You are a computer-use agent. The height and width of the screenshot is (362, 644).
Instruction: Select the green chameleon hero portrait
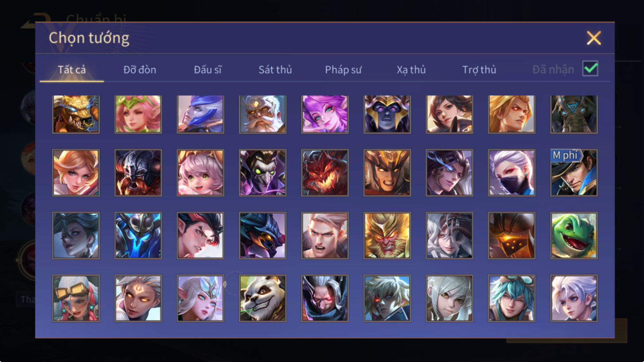click(x=574, y=236)
